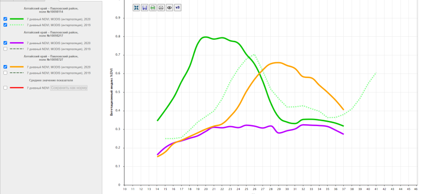This screenshot has height=194, width=423.
Task: Click the eye visibility icon in toolbar
Action: tap(169, 8)
